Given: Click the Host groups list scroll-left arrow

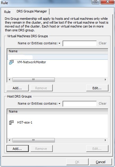Looking at the screenshot, I should 9,140.
